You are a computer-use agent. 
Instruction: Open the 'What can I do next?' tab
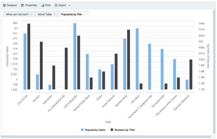[x=17, y=14]
